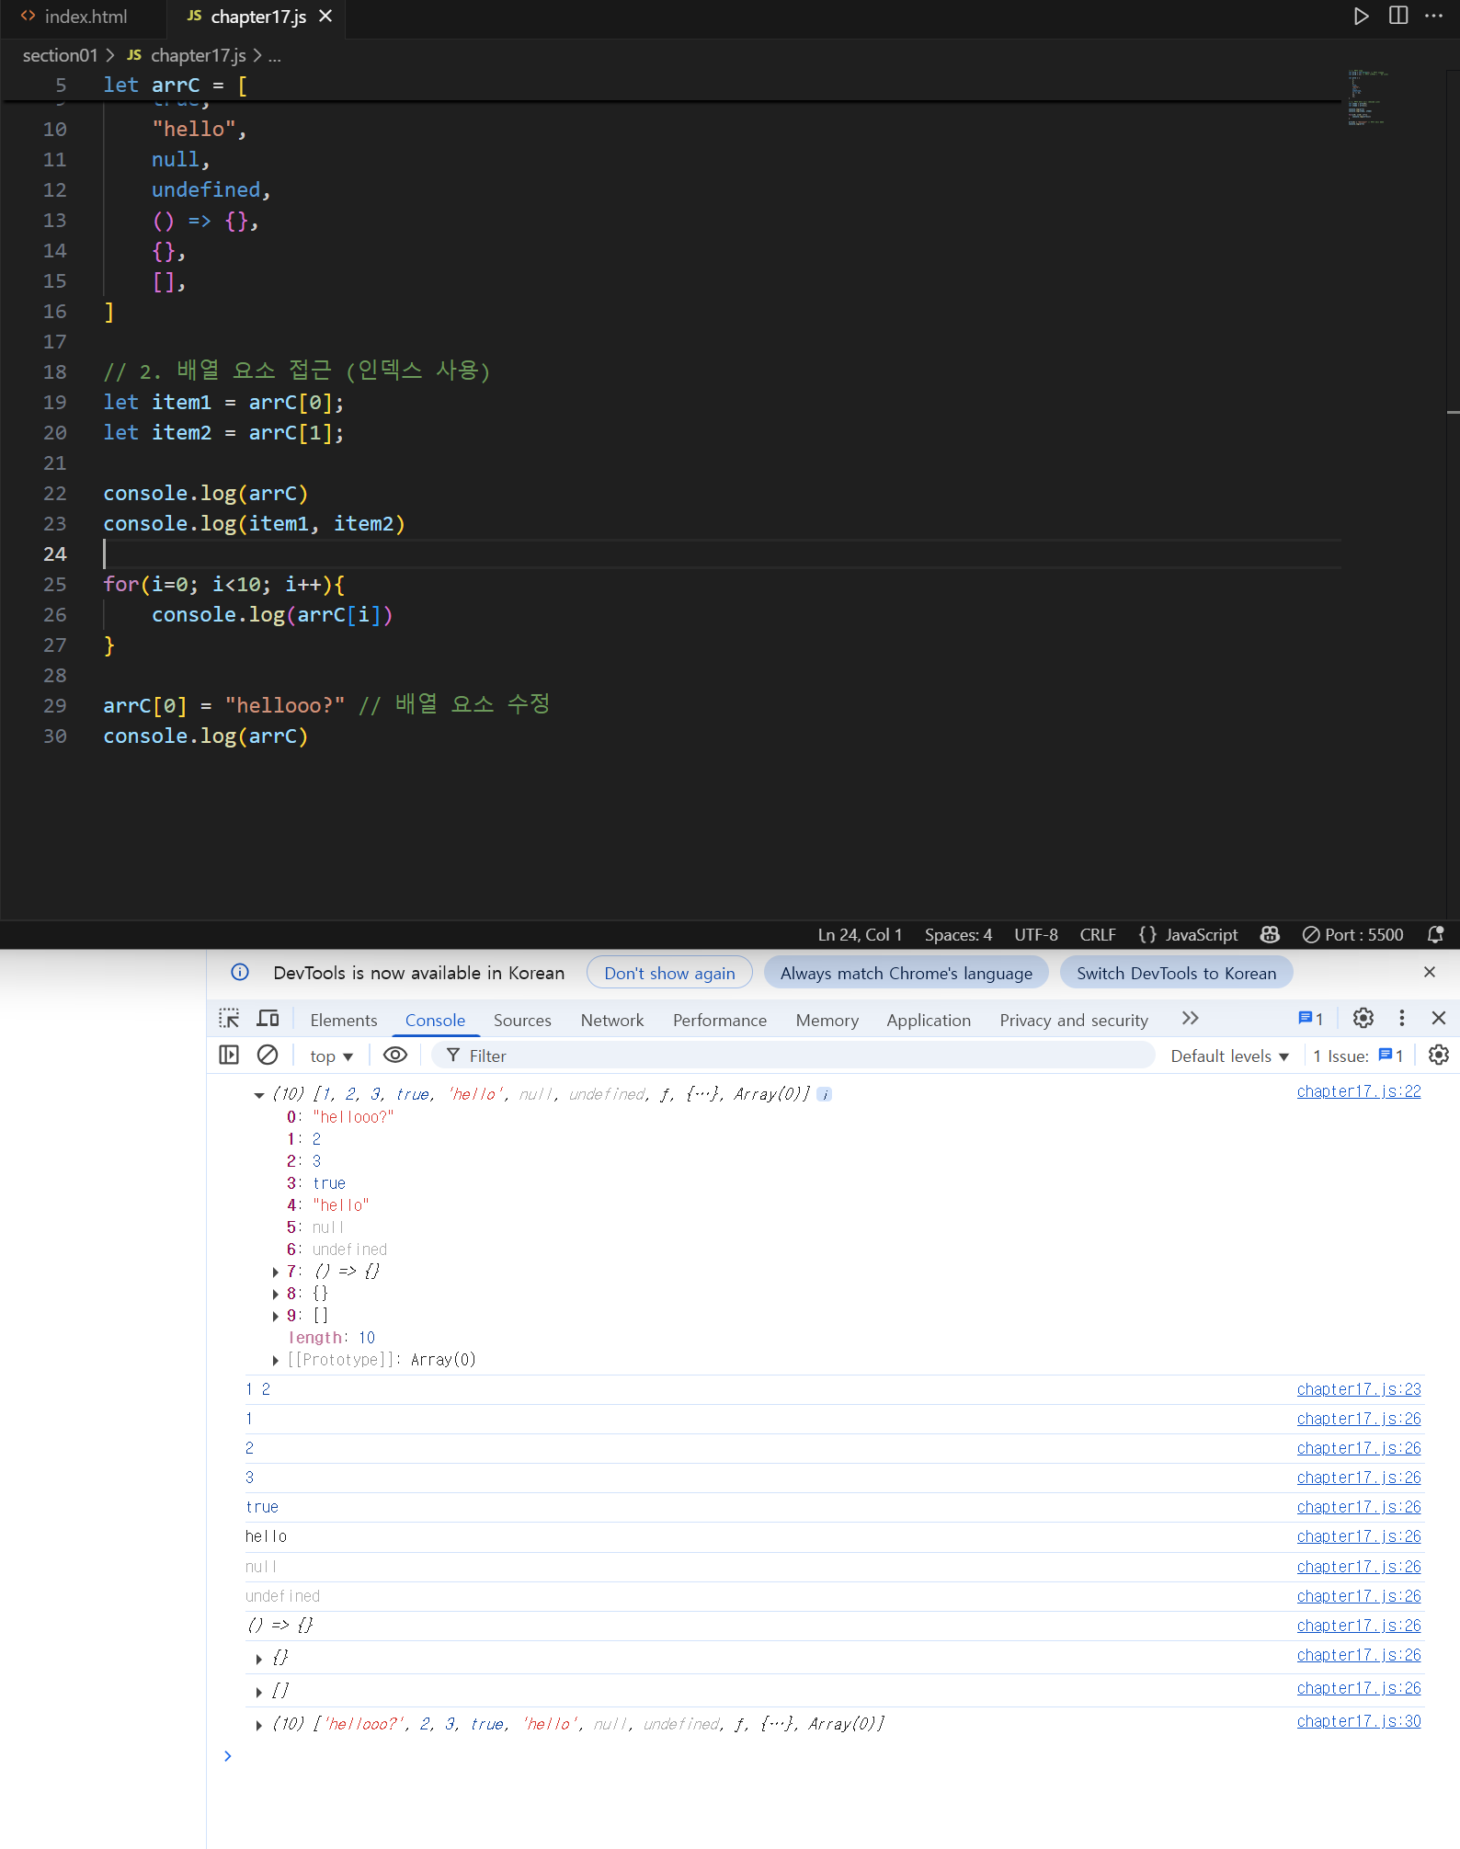
Task: Click the info icon in DevTools banner
Action: [x=240, y=972]
